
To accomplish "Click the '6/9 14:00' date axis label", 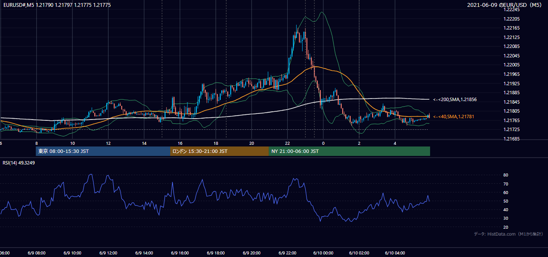I will tap(144, 253).
